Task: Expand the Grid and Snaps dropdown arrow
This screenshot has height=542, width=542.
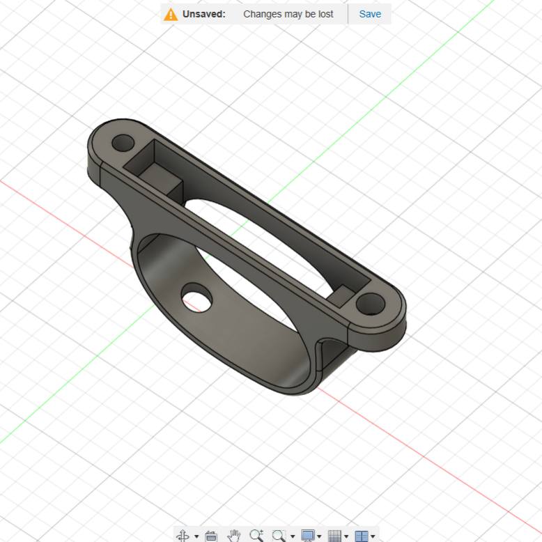Action: (346, 536)
